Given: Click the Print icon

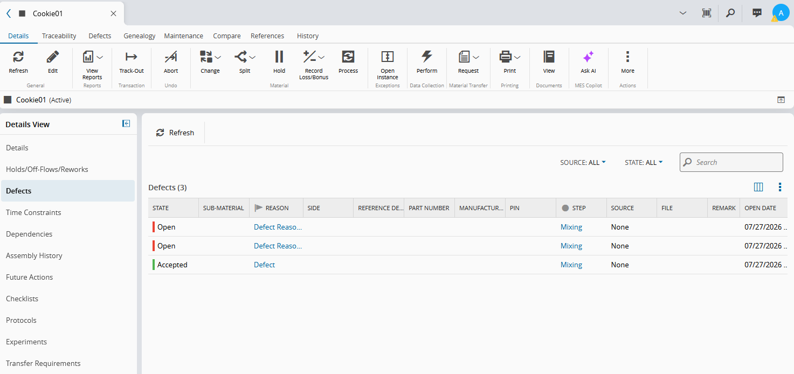Looking at the screenshot, I should click(505, 57).
